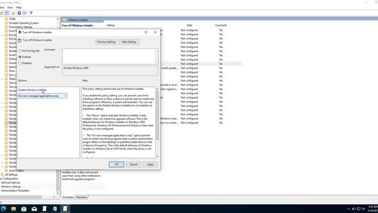The image size is (378, 213).
Task: Select the Enabled radio button
Action: (20, 57)
